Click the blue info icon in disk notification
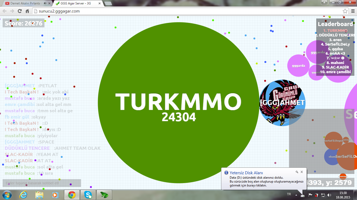This screenshot has height=200, width=357. [x=226, y=173]
